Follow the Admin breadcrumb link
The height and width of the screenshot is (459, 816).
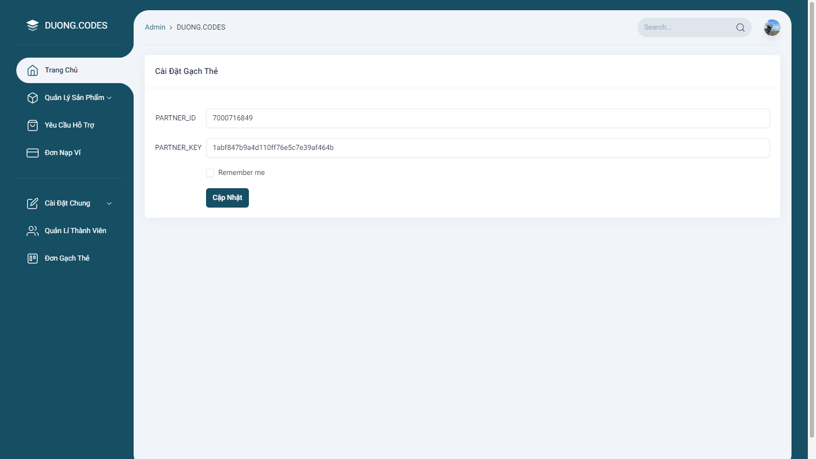pyautogui.click(x=155, y=28)
